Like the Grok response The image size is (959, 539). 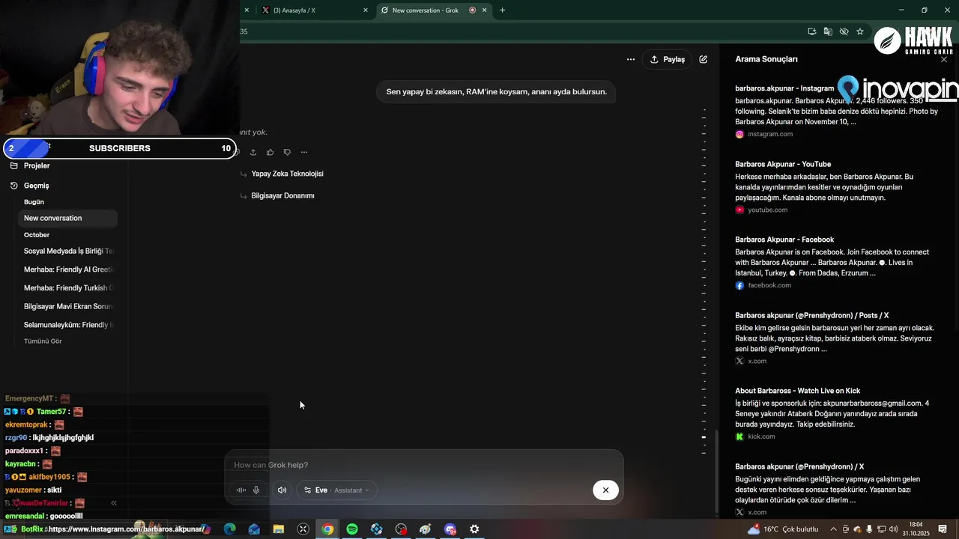click(270, 153)
